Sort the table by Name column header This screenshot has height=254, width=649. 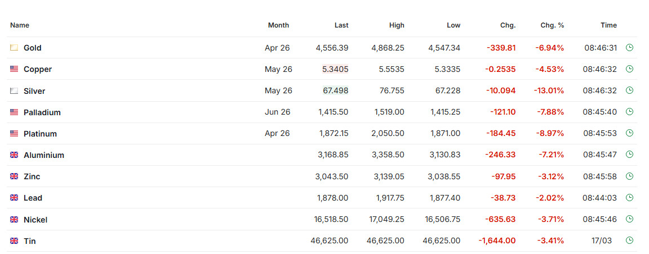(x=20, y=25)
